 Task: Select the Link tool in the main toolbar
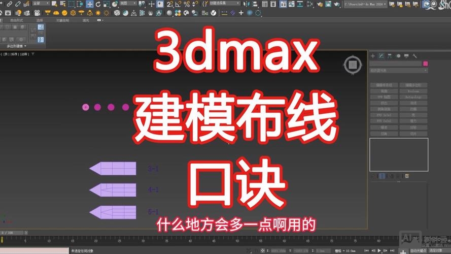[10, 4]
